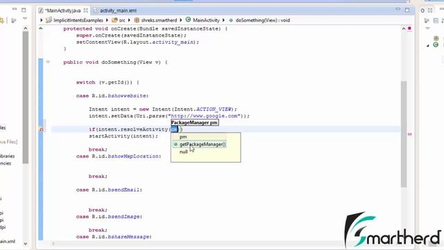Collapse the doSomething method fold marker
The height and width of the screenshot is (250, 444).
click(x=48, y=62)
